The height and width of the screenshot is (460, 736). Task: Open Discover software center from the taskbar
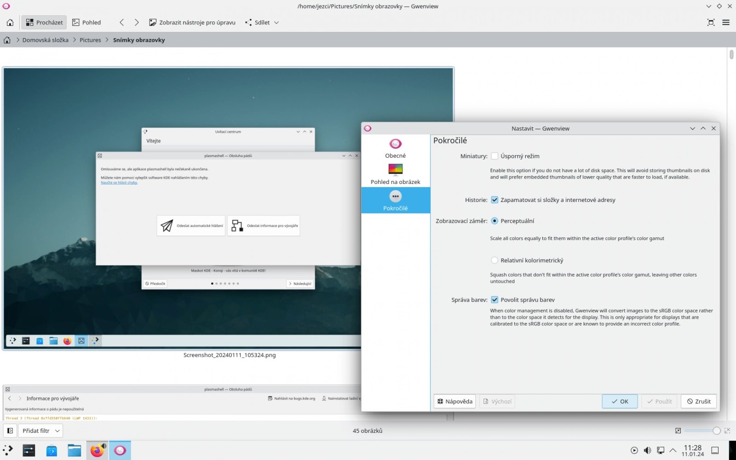(x=52, y=450)
